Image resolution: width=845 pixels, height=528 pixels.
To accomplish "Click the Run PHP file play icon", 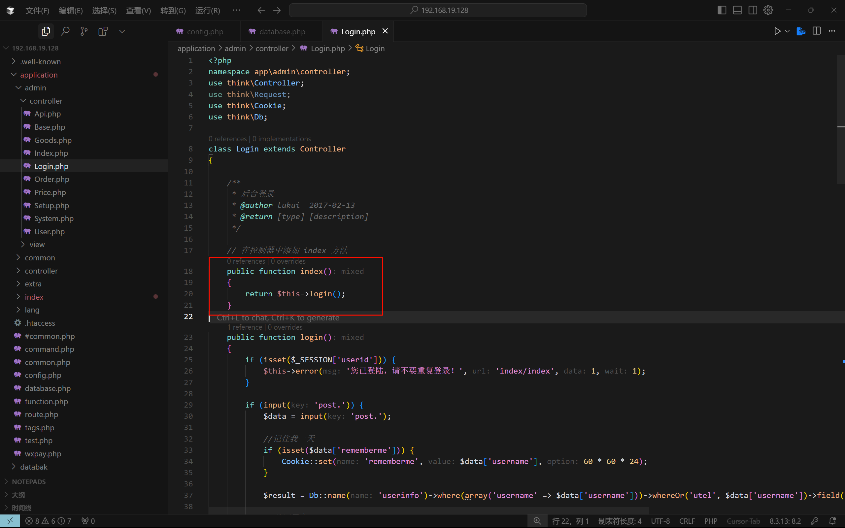I will (777, 31).
